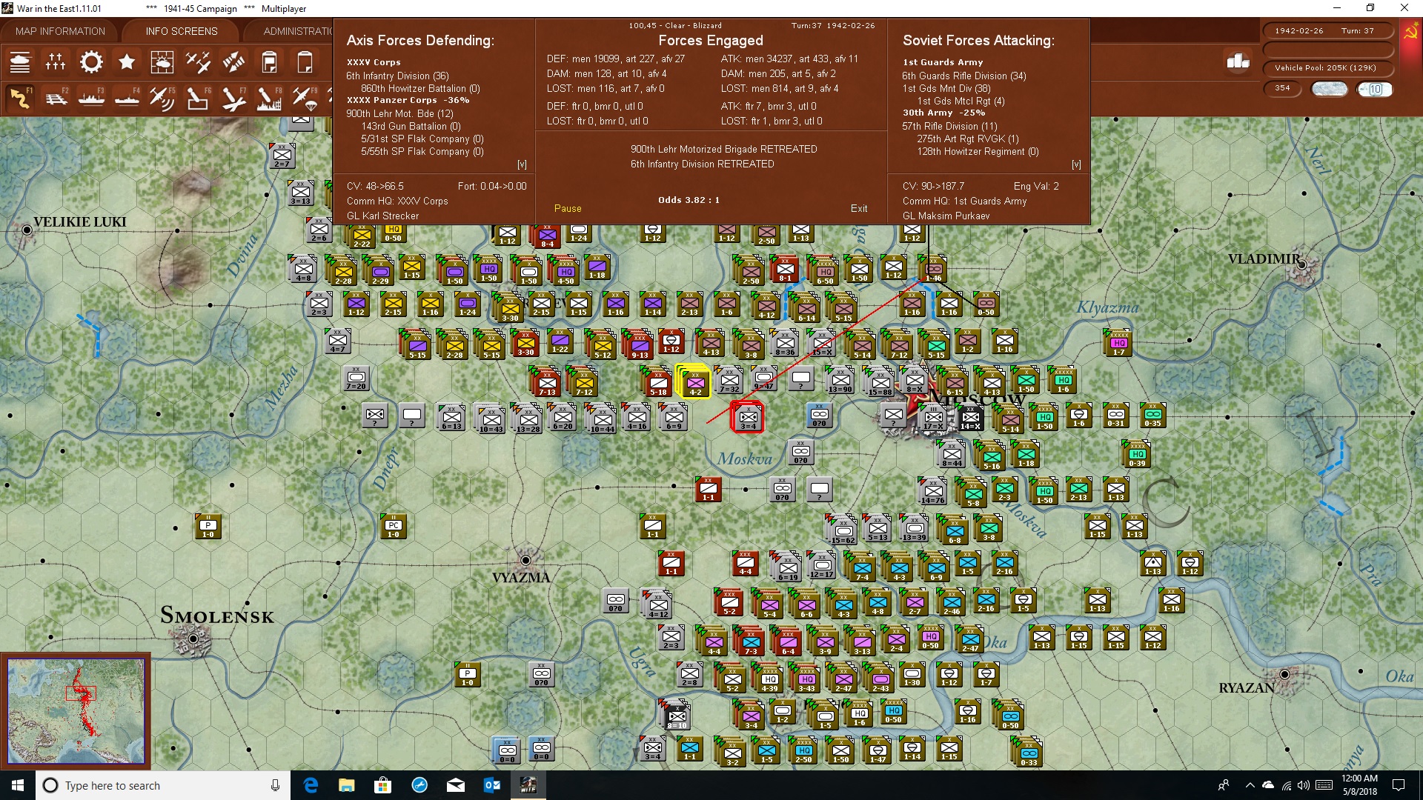Click the minimap overview thumbnail
This screenshot has height=800, width=1423.
tap(76, 711)
